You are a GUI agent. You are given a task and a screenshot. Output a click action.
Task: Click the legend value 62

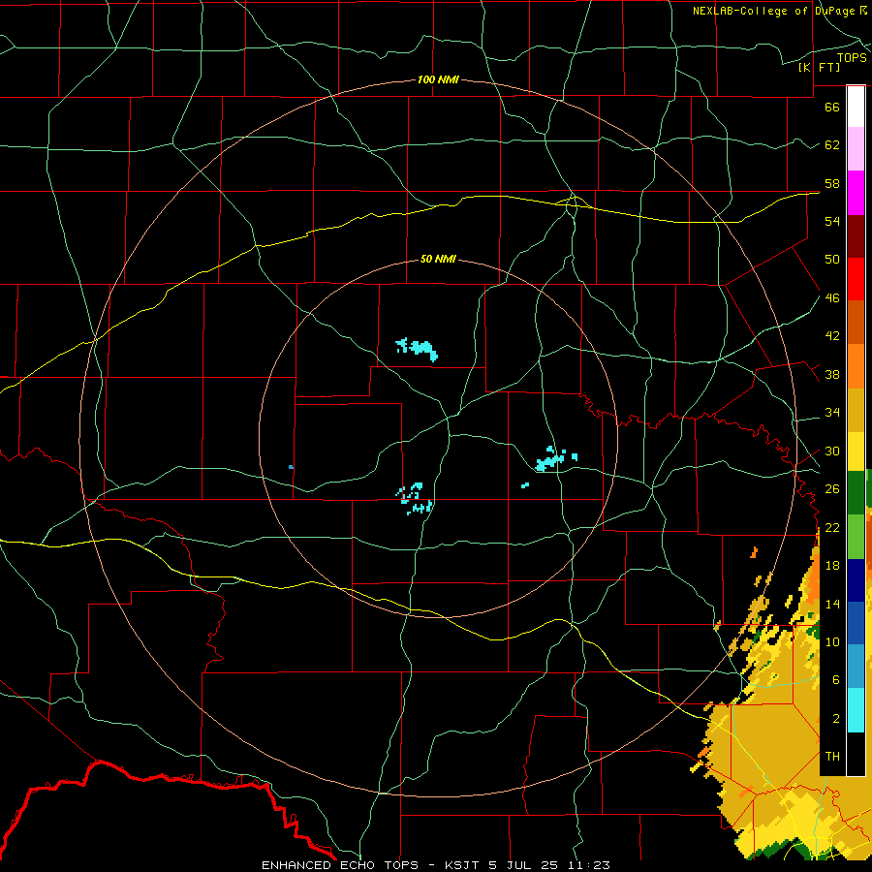[x=832, y=145]
